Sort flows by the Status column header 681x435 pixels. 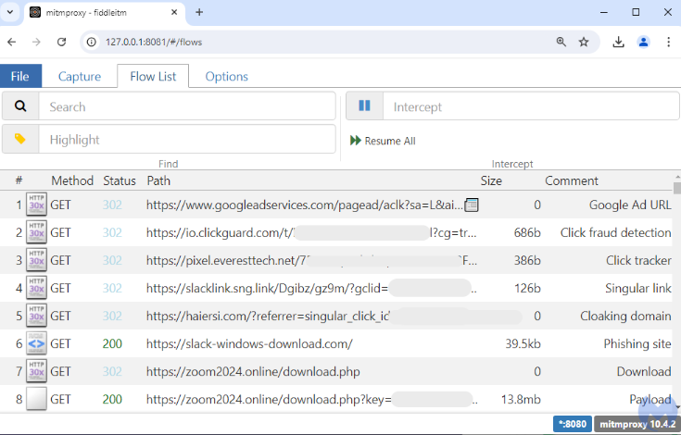click(120, 180)
